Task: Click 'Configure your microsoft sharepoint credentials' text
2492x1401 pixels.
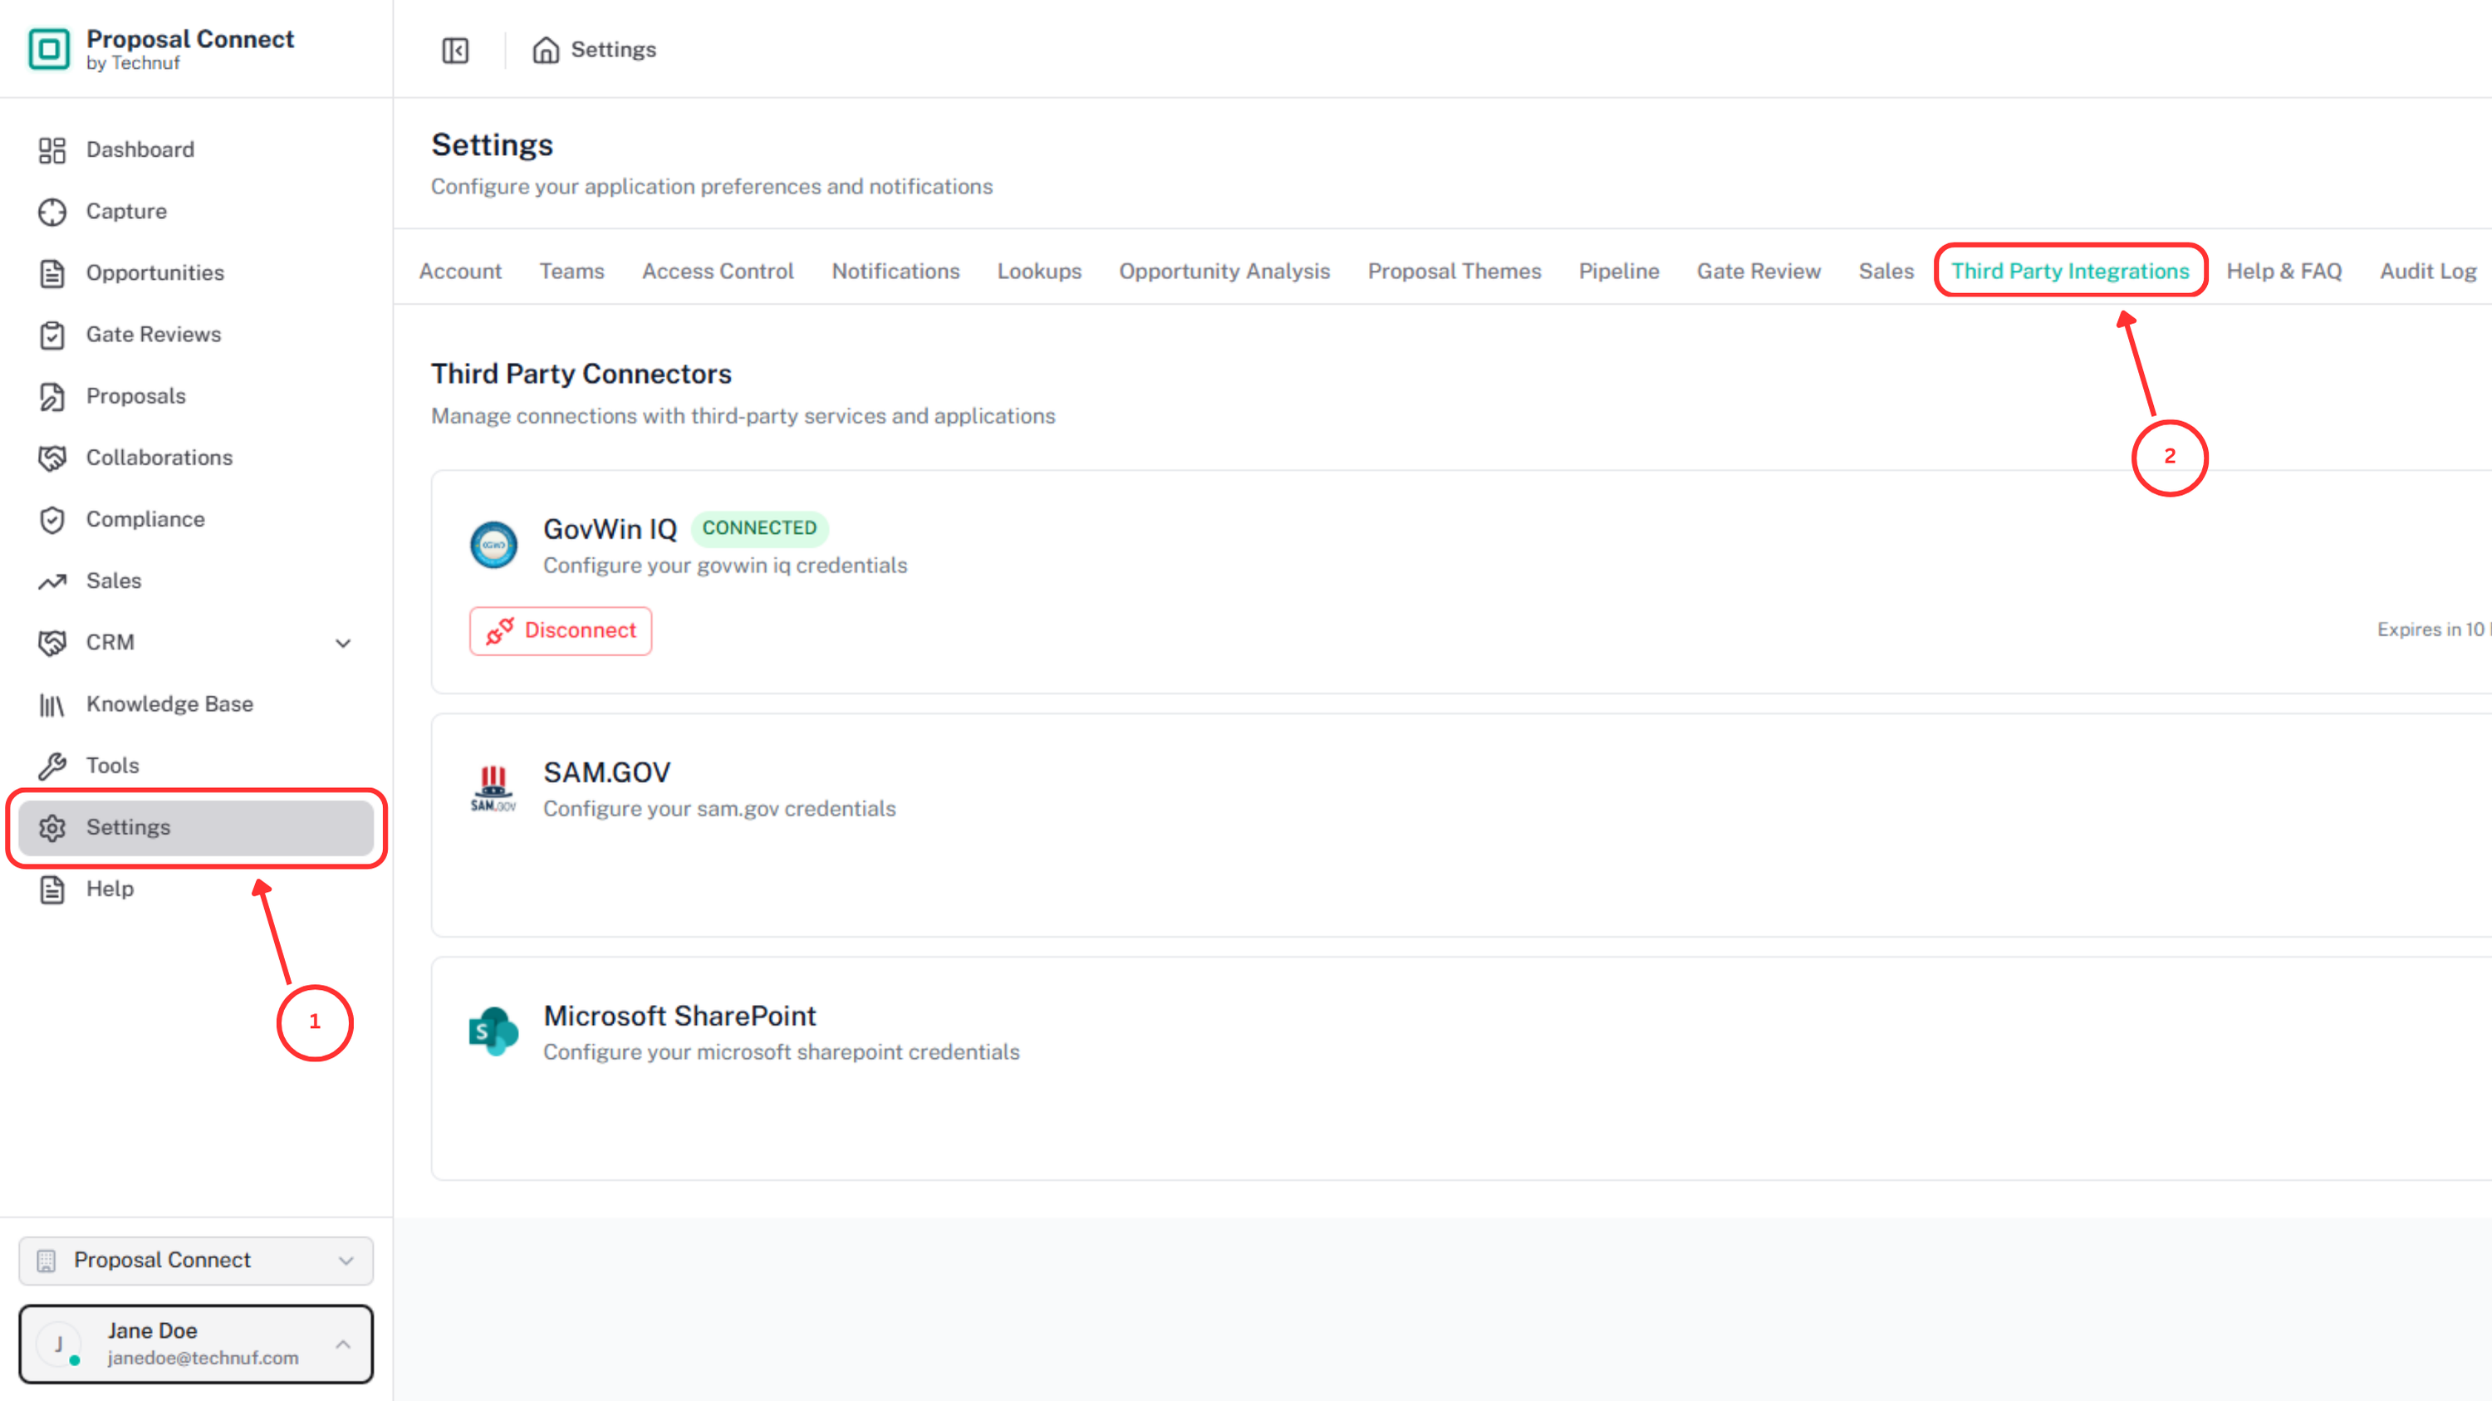Action: pyautogui.click(x=781, y=1052)
